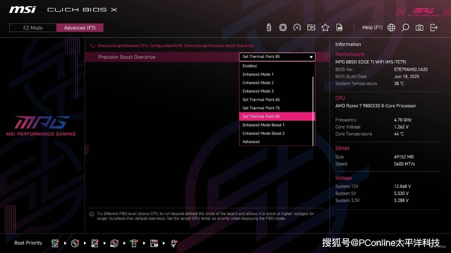The height and width of the screenshot is (253, 451).
Task: Go back using the breadcrumb return arrow
Action: [92, 46]
